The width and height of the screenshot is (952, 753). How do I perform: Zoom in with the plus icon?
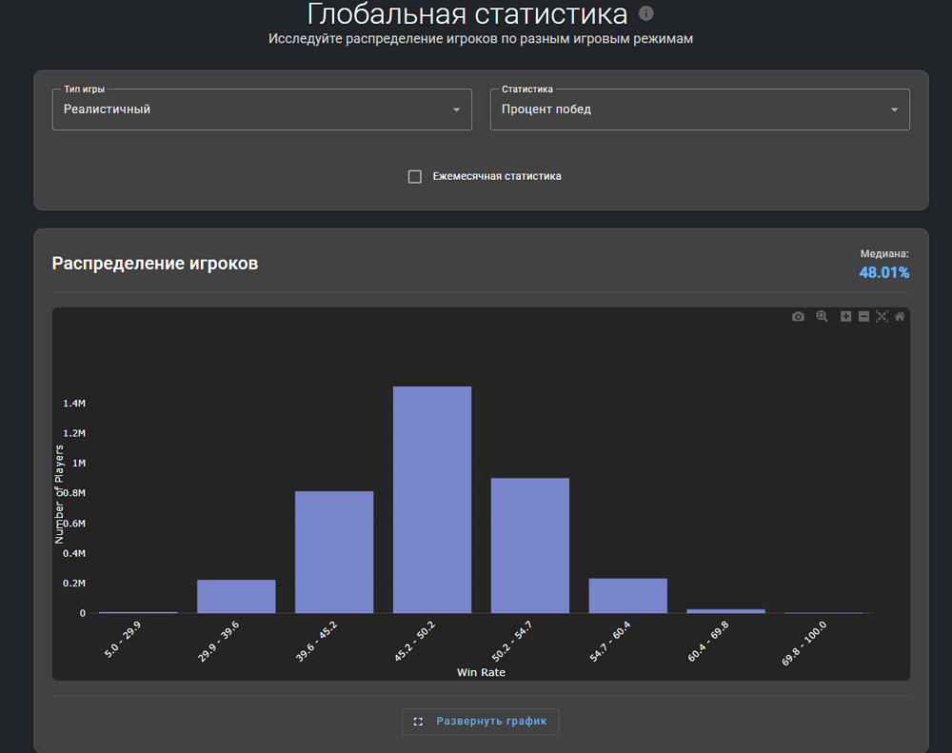[x=845, y=317]
